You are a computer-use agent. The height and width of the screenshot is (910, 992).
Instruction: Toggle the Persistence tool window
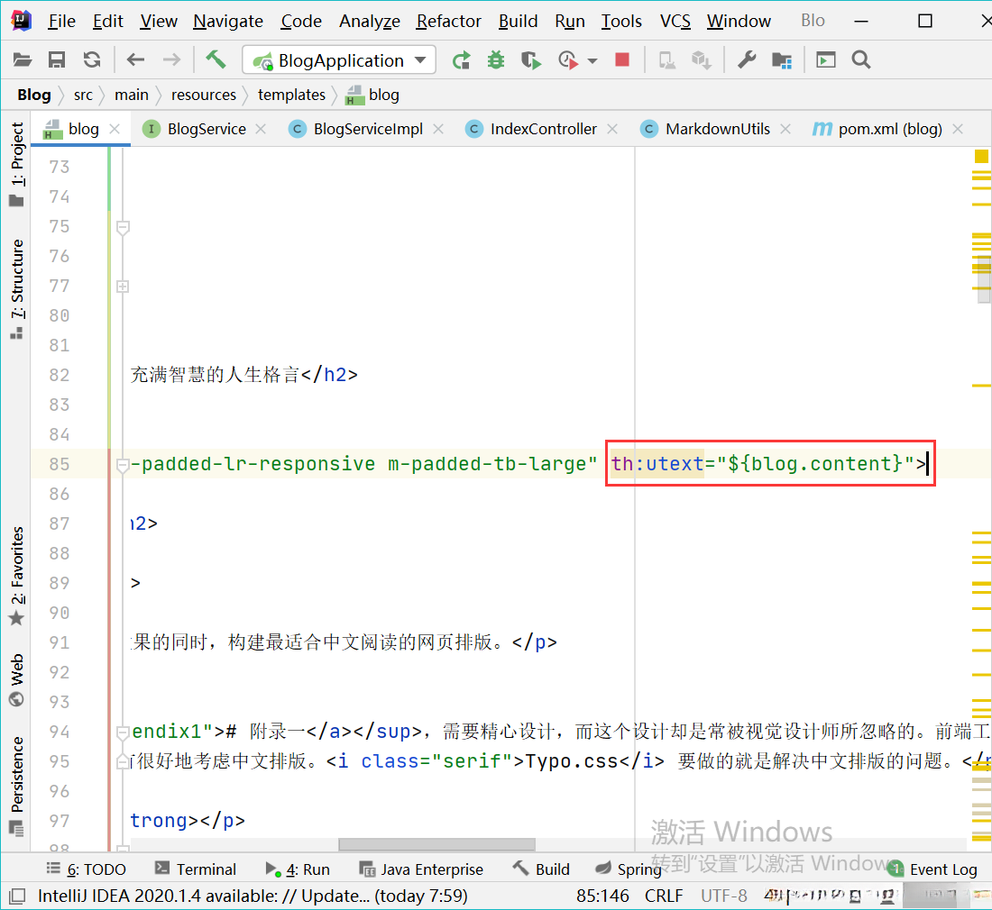(17, 786)
